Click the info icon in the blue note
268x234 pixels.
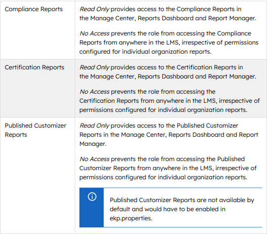pos(92,197)
